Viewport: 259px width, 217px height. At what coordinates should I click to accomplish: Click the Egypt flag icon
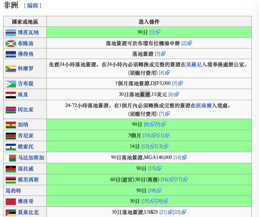11,94
